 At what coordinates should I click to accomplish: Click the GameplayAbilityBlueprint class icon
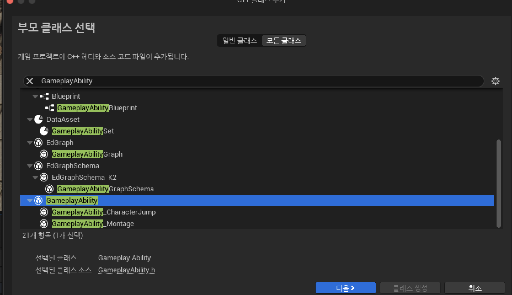pos(50,108)
